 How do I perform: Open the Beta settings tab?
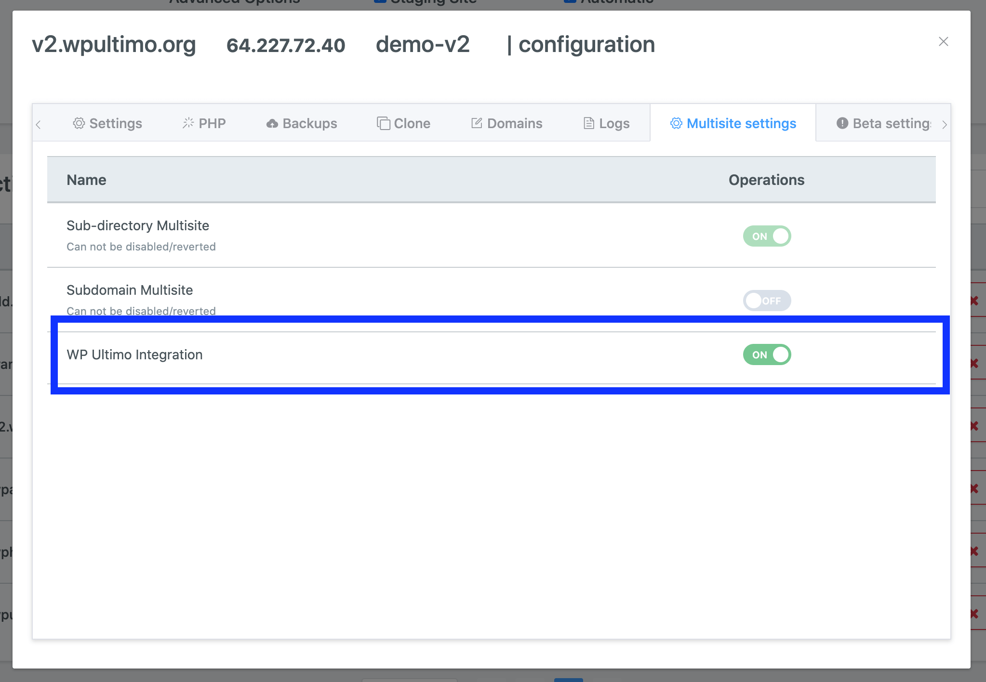click(x=883, y=123)
